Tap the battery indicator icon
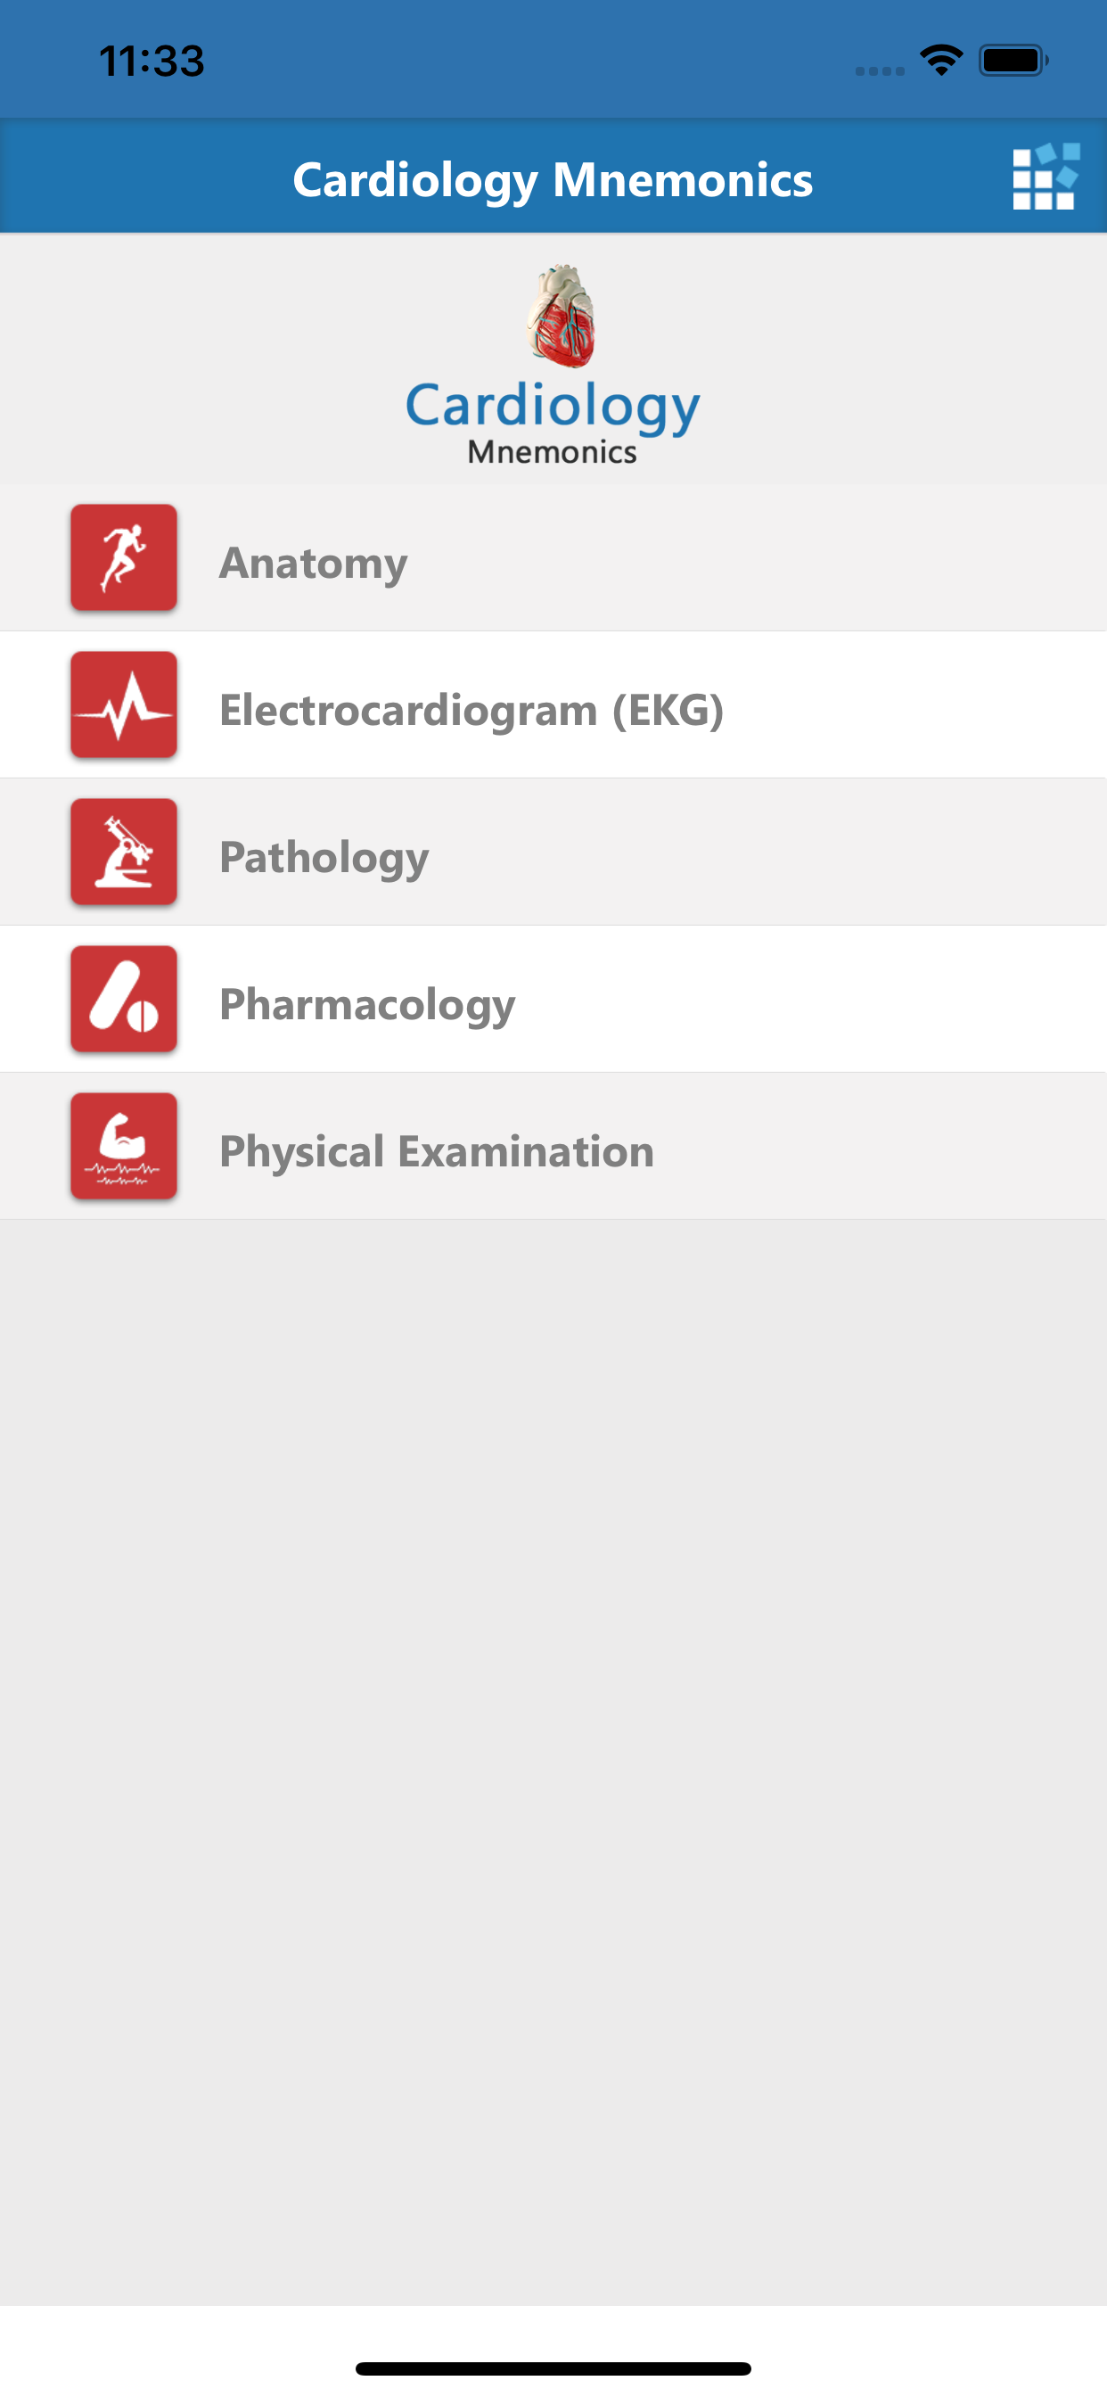The width and height of the screenshot is (1107, 2397). pos(1013,61)
